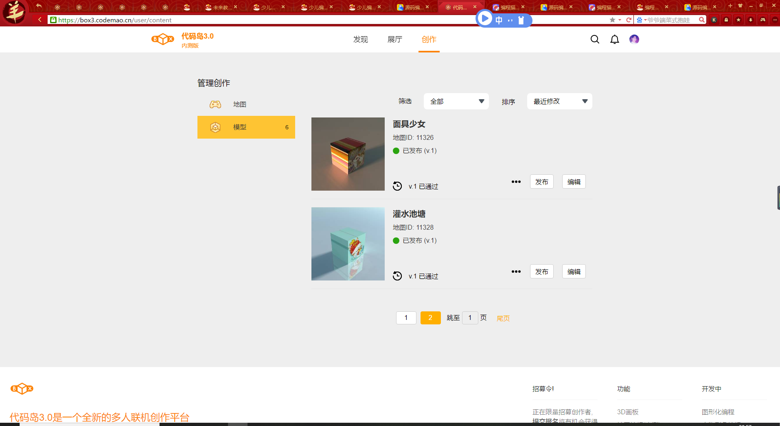Image resolution: width=780 pixels, height=426 pixels.
Task: Select the 创作 tab
Action: click(x=429, y=39)
